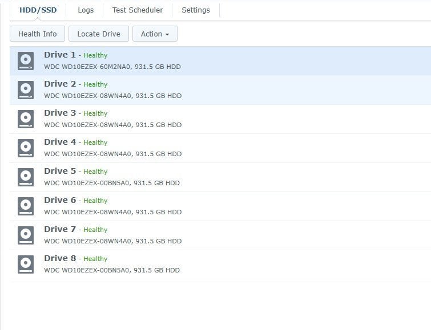The height and width of the screenshot is (330, 431).
Task: Click the Drive 8 disk icon
Action: 26,264
